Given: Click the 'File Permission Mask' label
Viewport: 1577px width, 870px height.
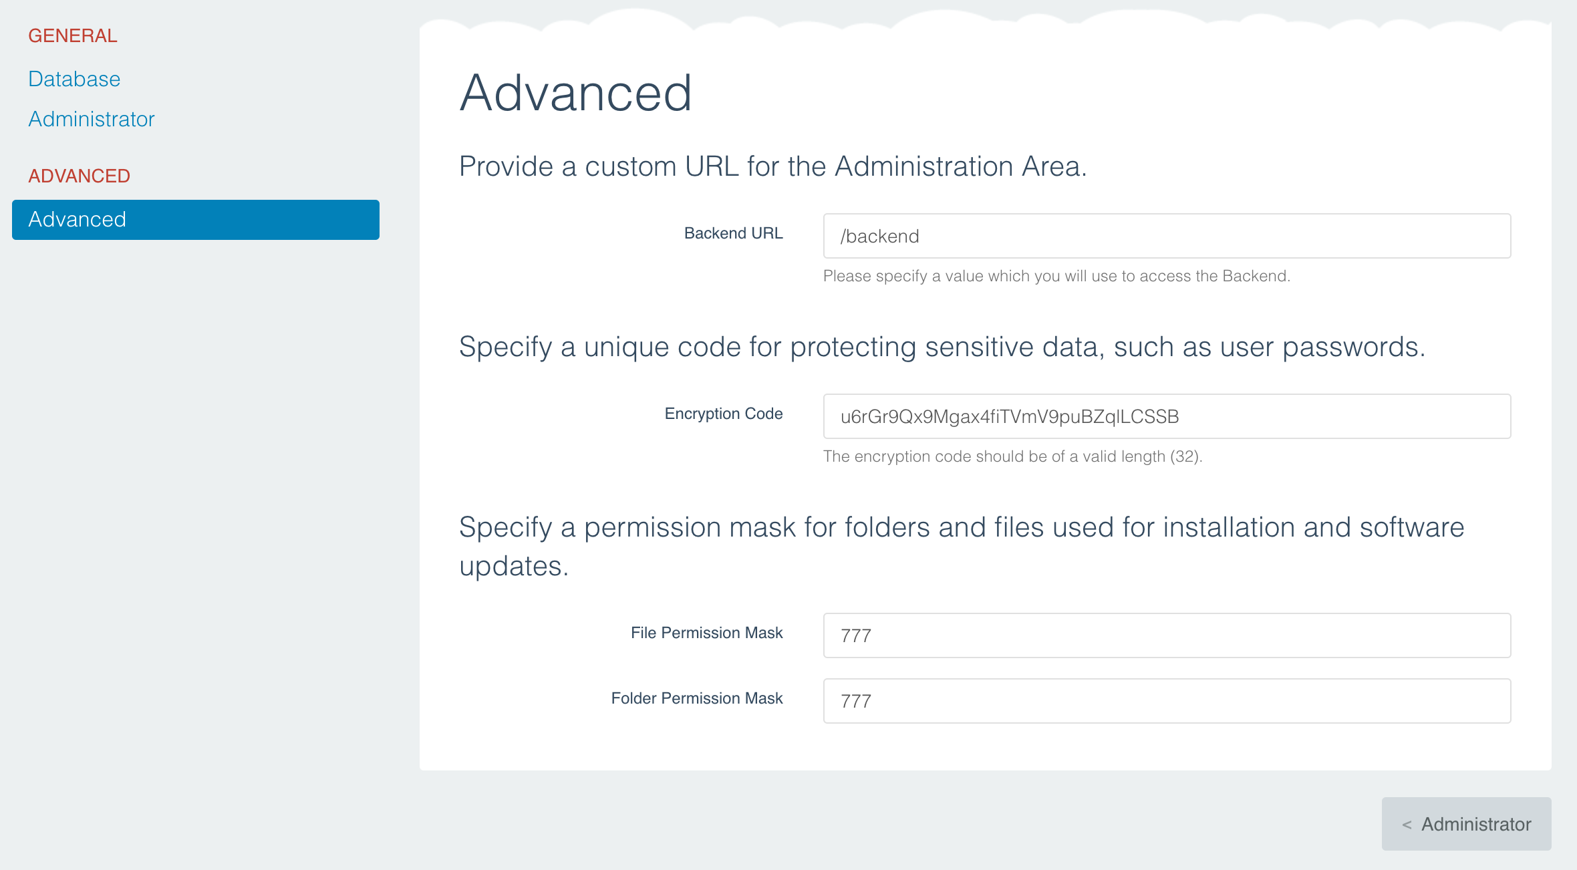Looking at the screenshot, I should pos(706,633).
